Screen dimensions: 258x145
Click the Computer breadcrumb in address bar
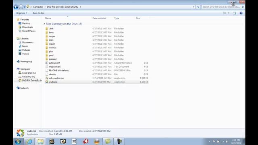[38, 7]
